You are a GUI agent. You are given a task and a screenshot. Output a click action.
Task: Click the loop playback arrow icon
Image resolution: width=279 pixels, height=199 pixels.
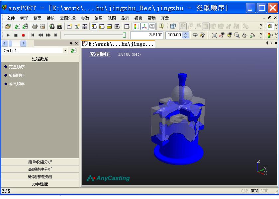tap(195, 35)
